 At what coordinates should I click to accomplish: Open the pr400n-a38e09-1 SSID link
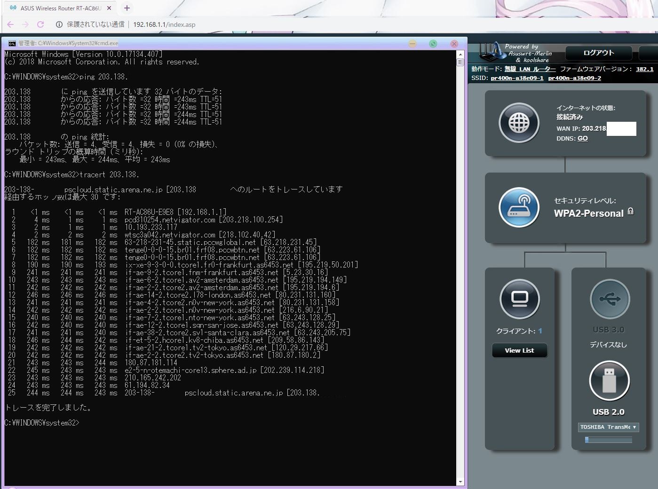517,78
